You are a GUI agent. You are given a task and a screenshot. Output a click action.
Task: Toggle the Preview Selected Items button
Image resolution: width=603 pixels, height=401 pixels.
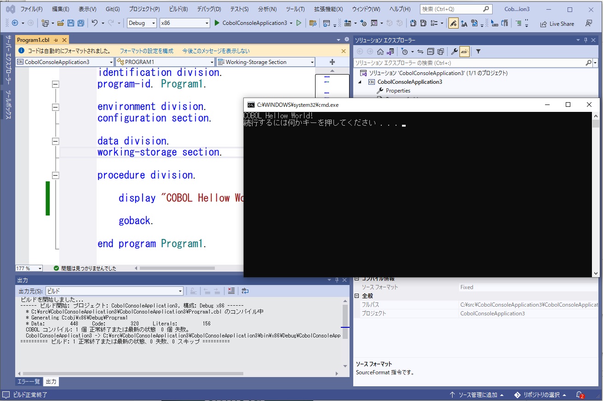pos(465,52)
